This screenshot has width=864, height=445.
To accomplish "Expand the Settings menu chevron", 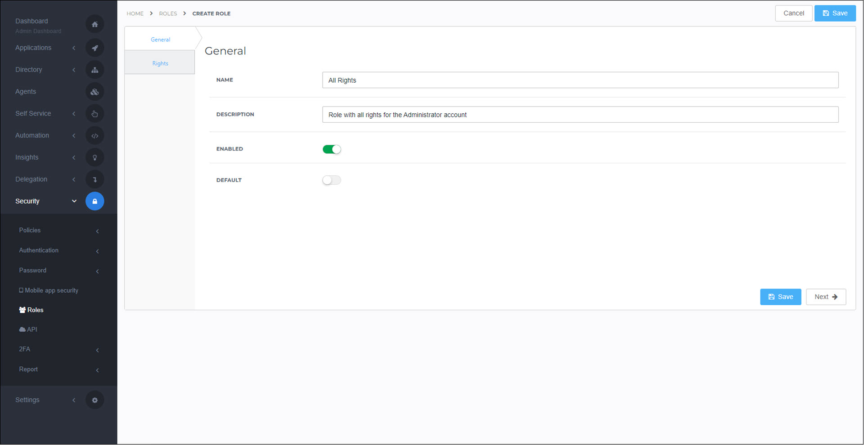I will pos(74,400).
